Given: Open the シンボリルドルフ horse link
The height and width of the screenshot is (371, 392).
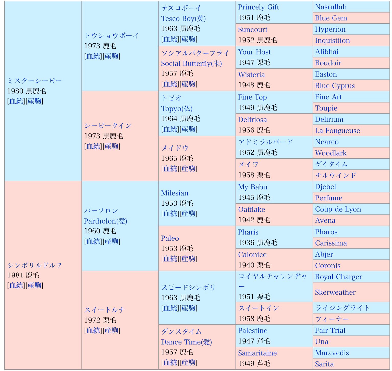Looking at the screenshot, I should tap(35, 265).
